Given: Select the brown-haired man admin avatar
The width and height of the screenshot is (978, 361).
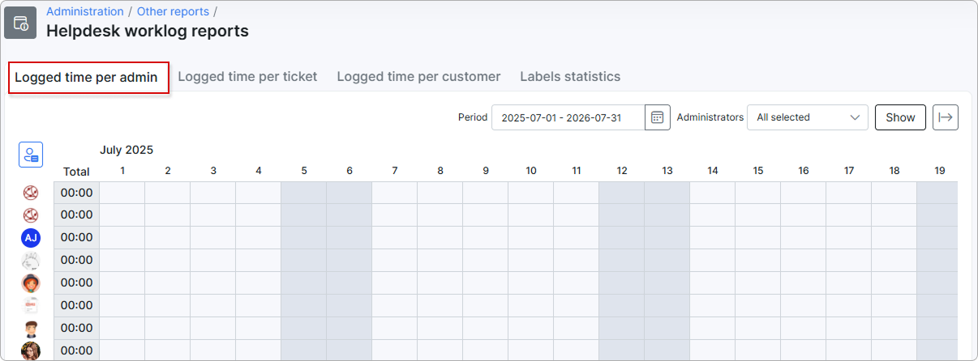Looking at the screenshot, I should pyautogui.click(x=31, y=329).
